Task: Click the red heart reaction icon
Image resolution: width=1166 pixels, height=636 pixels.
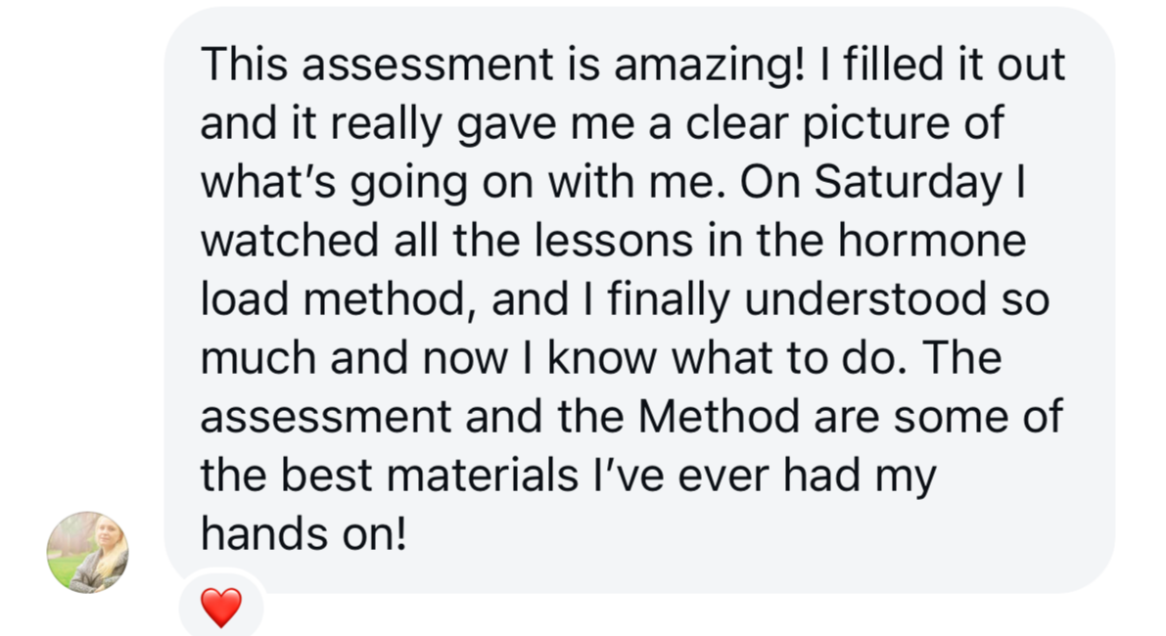Action: coord(221,607)
